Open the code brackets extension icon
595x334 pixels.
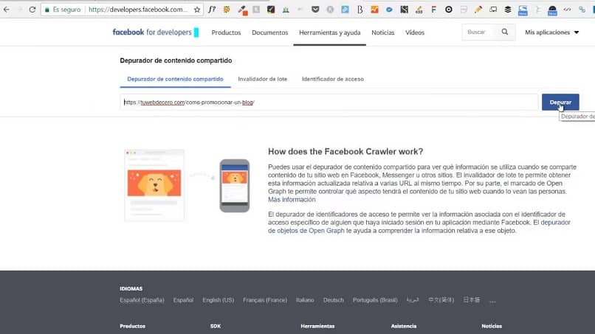[567, 10]
